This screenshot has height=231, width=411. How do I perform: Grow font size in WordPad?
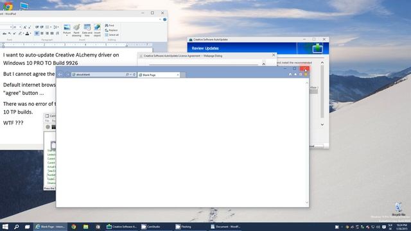25,27
